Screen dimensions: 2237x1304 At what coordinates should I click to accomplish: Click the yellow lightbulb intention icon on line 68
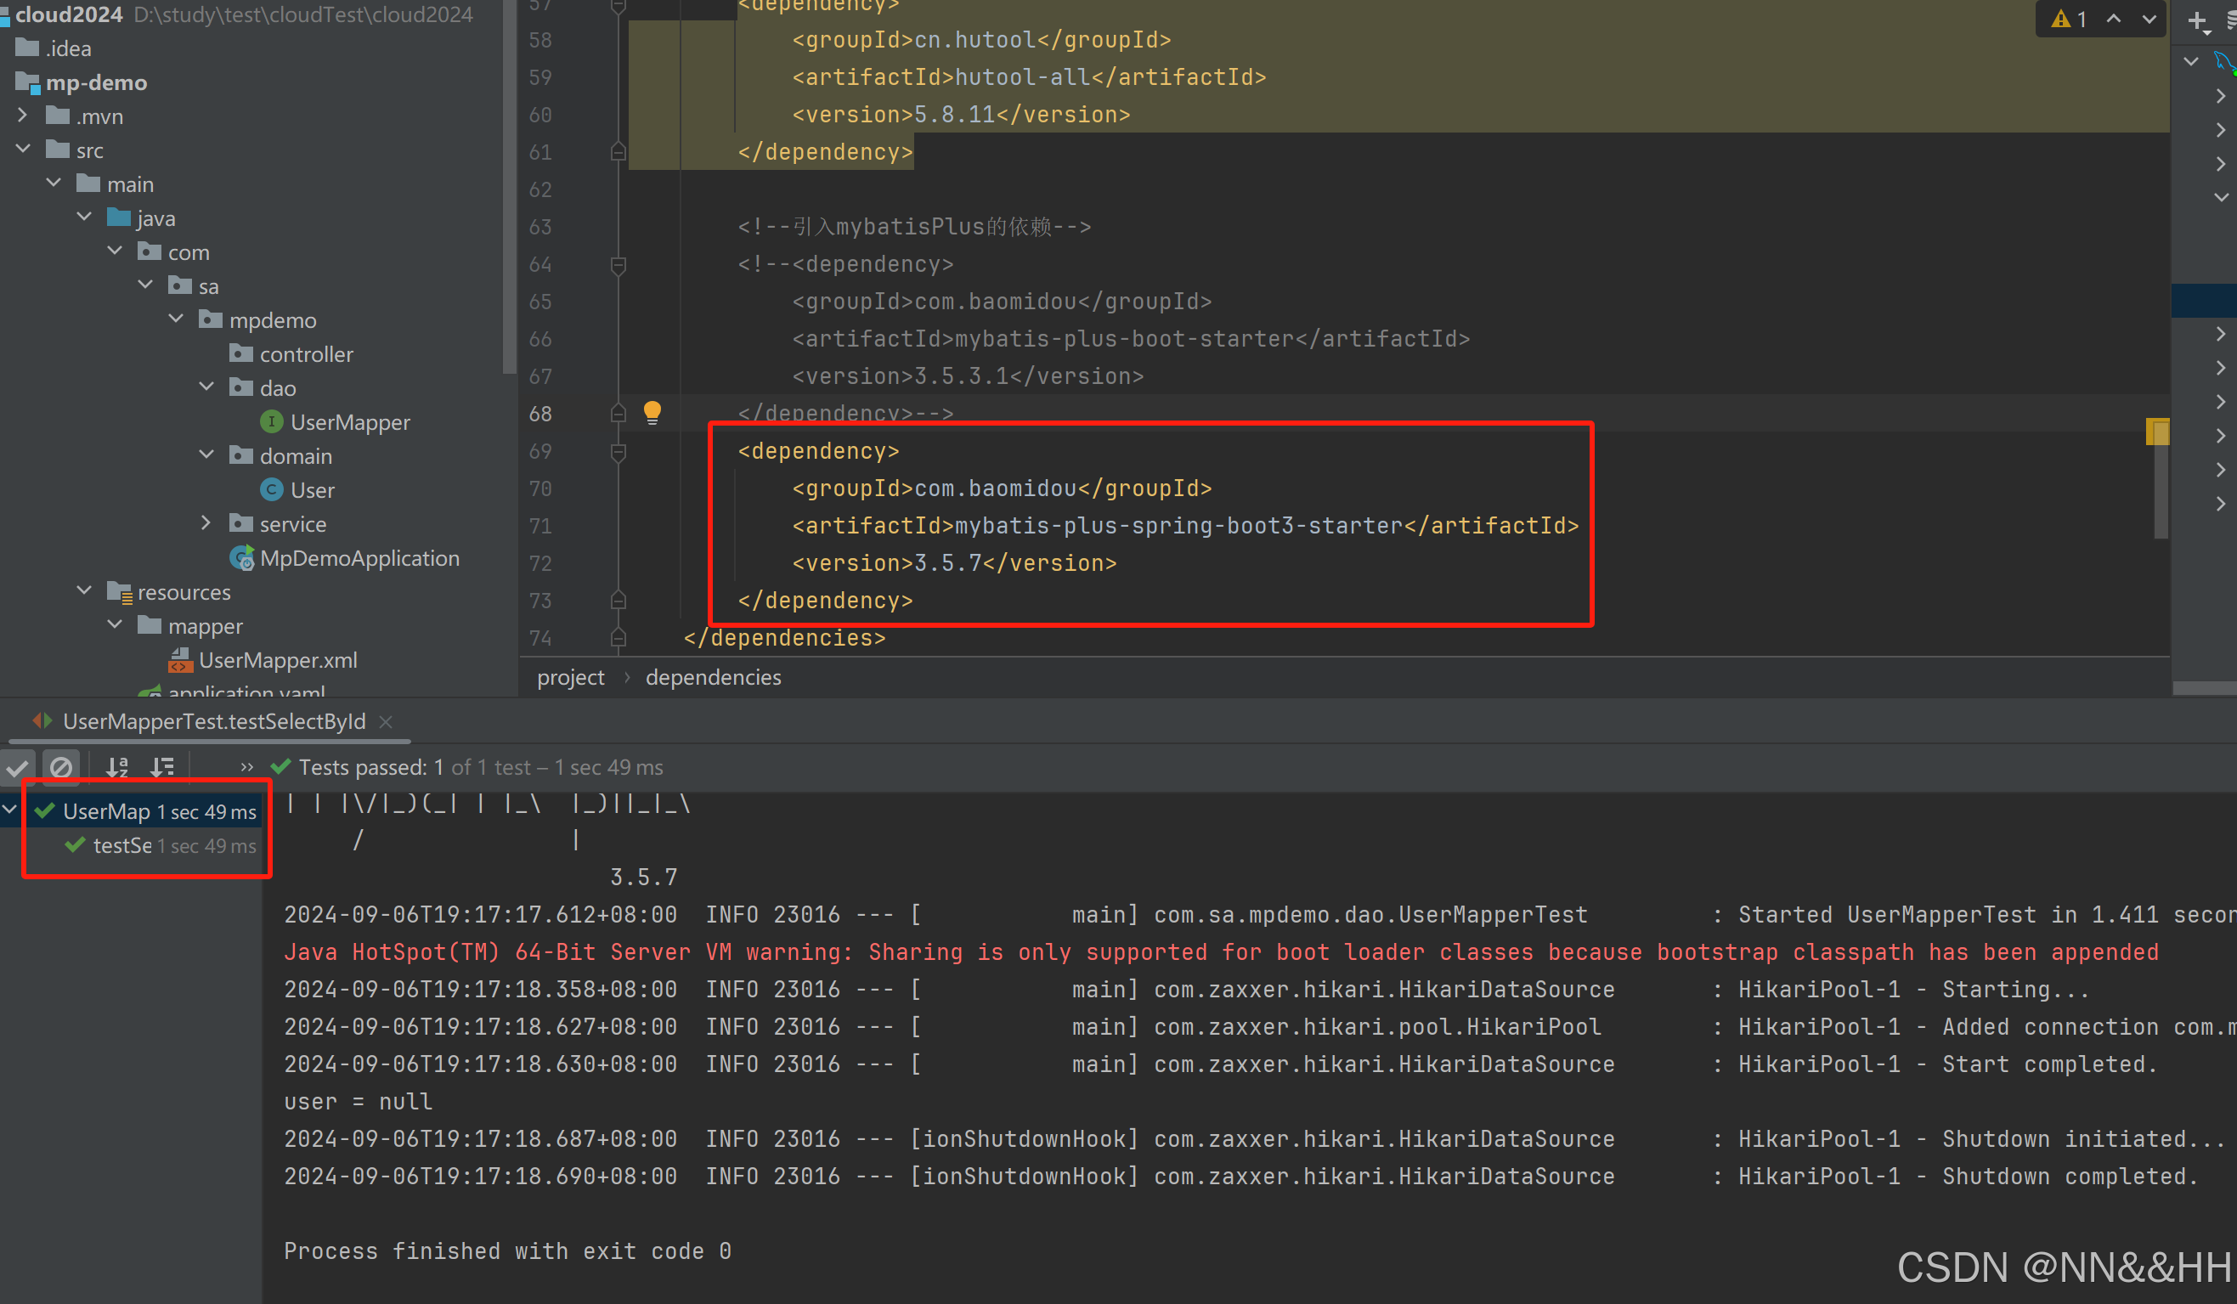point(653,412)
